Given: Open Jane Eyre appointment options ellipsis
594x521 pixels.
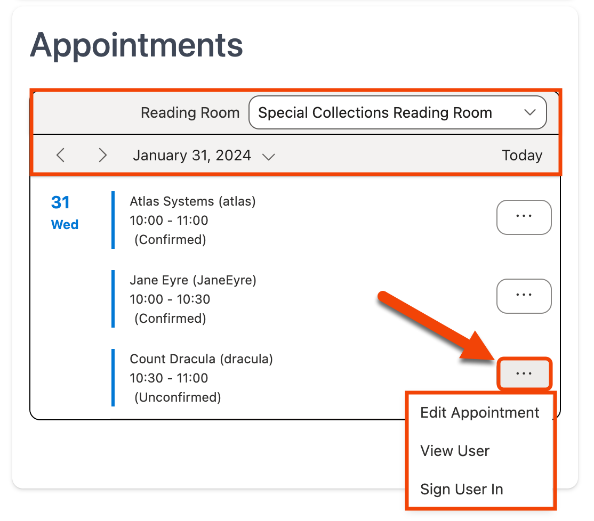Looking at the screenshot, I should coord(524,296).
